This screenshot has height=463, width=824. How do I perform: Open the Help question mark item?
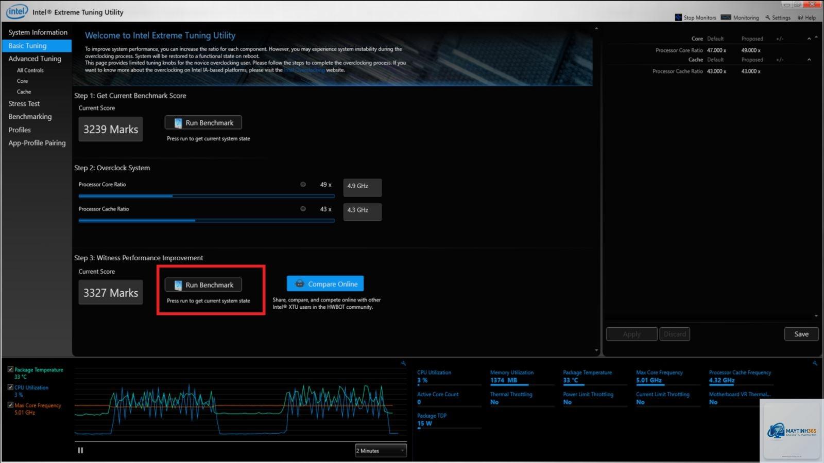(807, 17)
